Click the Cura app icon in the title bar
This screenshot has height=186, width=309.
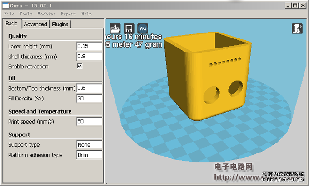pos(5,5)
